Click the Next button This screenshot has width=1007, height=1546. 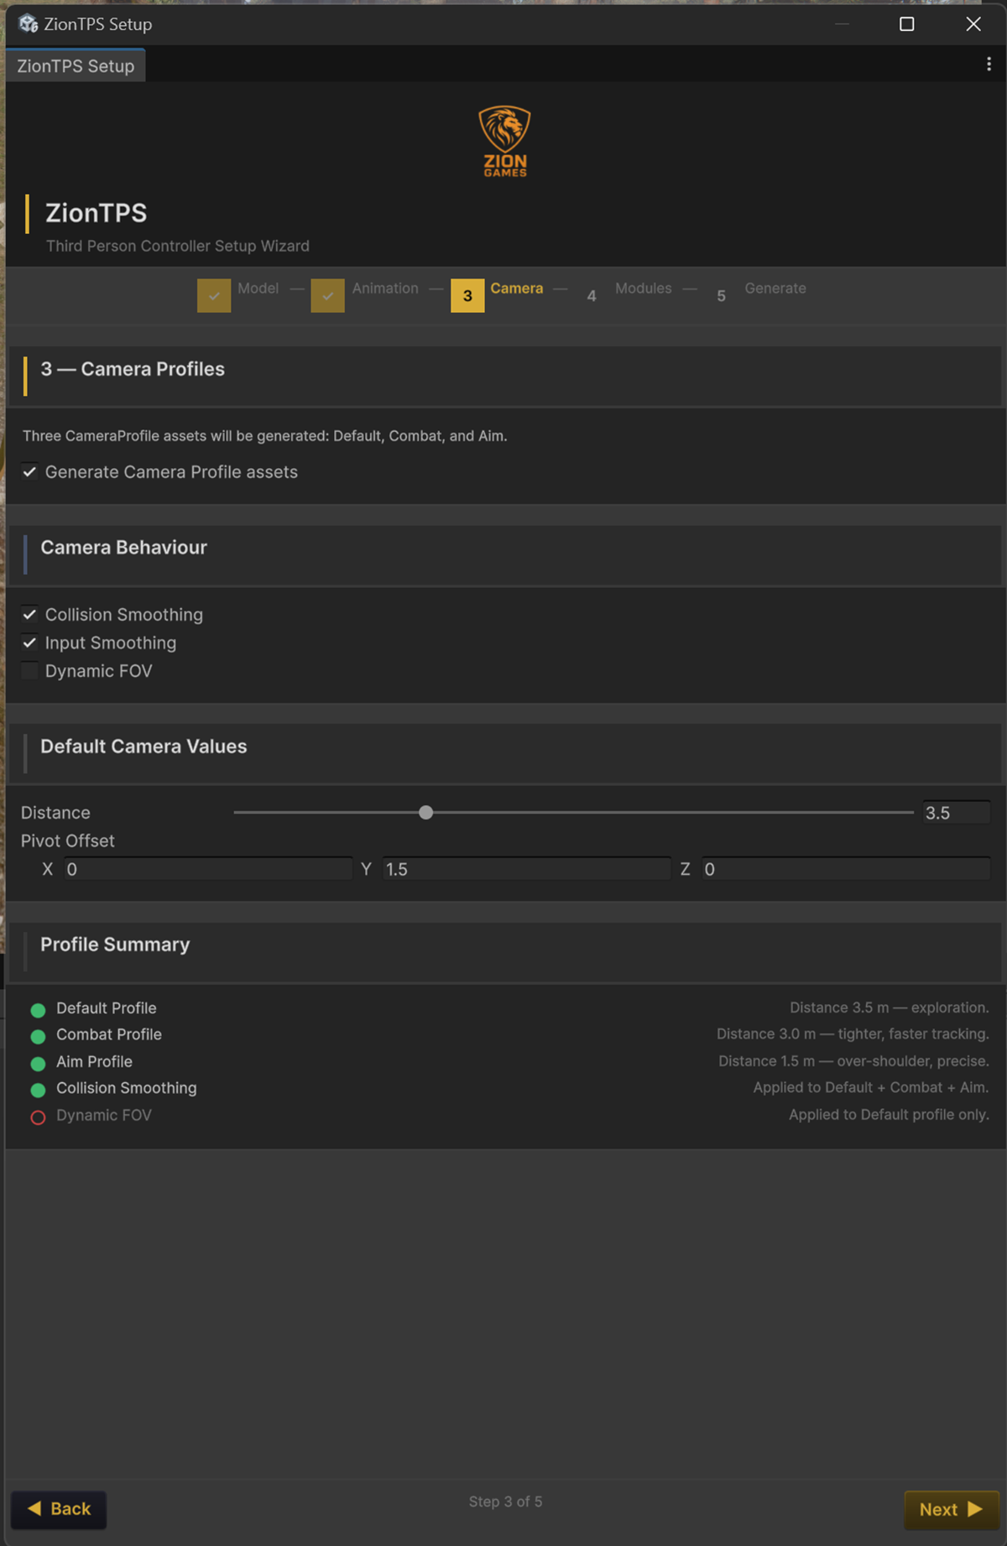pos(952,1509)
